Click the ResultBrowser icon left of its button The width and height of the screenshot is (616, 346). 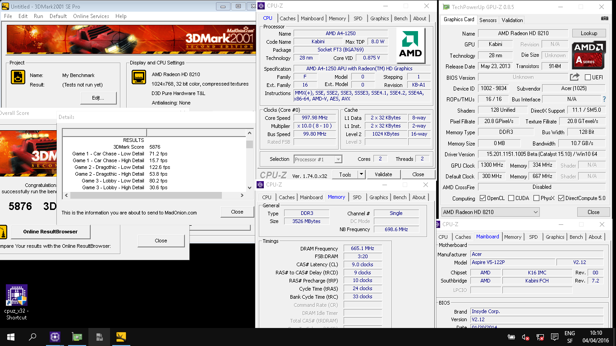pos(3,232)
